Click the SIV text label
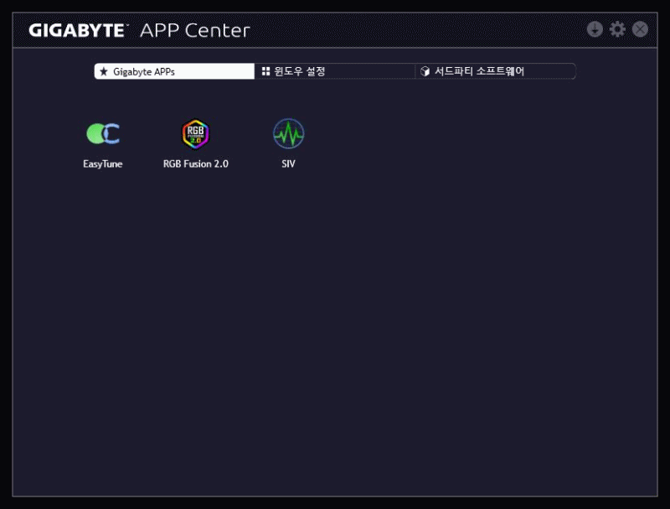The width and height of the screenshot is (670, 509). 288,164
